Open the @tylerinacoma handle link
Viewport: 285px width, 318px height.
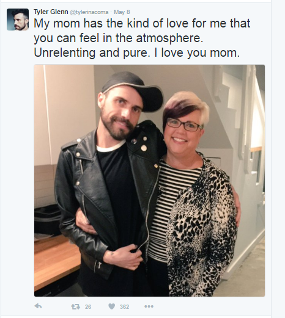(89, 12)
